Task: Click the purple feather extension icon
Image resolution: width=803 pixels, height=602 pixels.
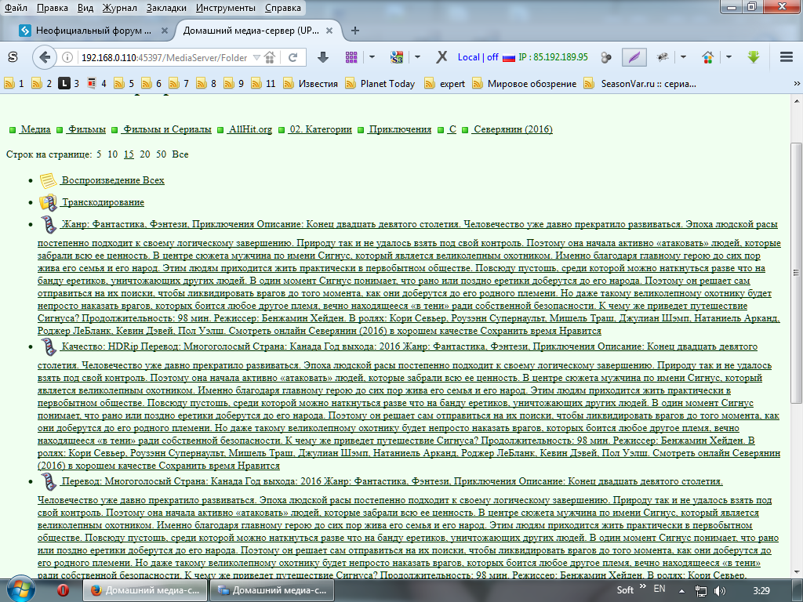Action: pos(634,57)
